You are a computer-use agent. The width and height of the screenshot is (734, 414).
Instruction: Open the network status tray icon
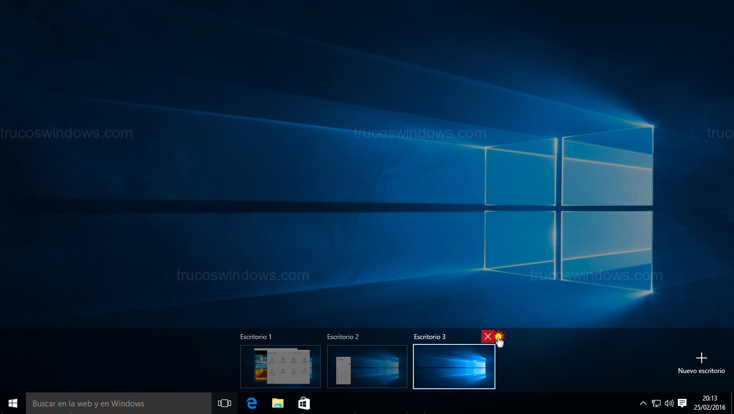click(x=656, y=403)
